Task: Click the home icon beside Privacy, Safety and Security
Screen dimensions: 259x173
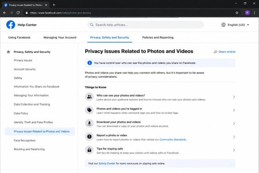Action: pos(8,52)
